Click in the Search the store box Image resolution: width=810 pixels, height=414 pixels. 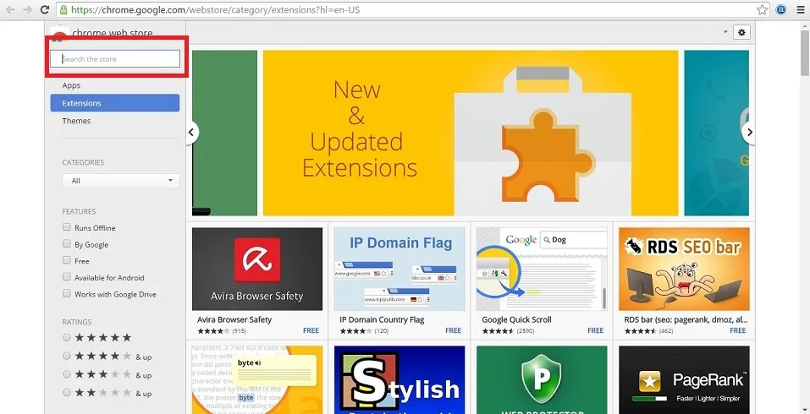(114, 59)
